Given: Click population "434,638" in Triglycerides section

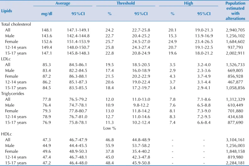Looking at the screenshot, I should click(235, 117).
